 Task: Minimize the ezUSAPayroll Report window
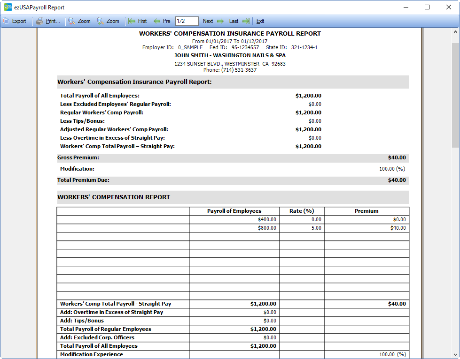[405, 7]
